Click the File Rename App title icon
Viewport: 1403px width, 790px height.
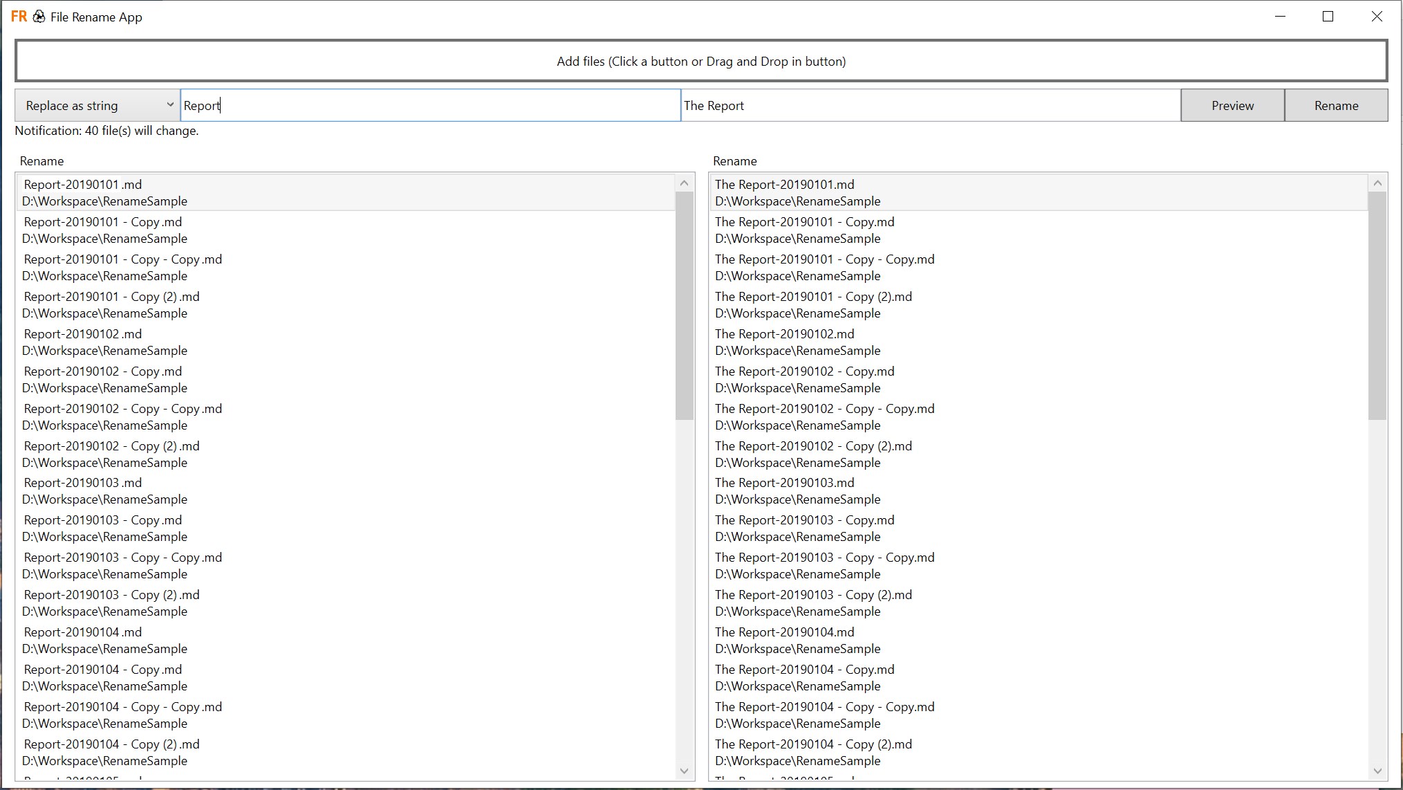click(19, 17)
